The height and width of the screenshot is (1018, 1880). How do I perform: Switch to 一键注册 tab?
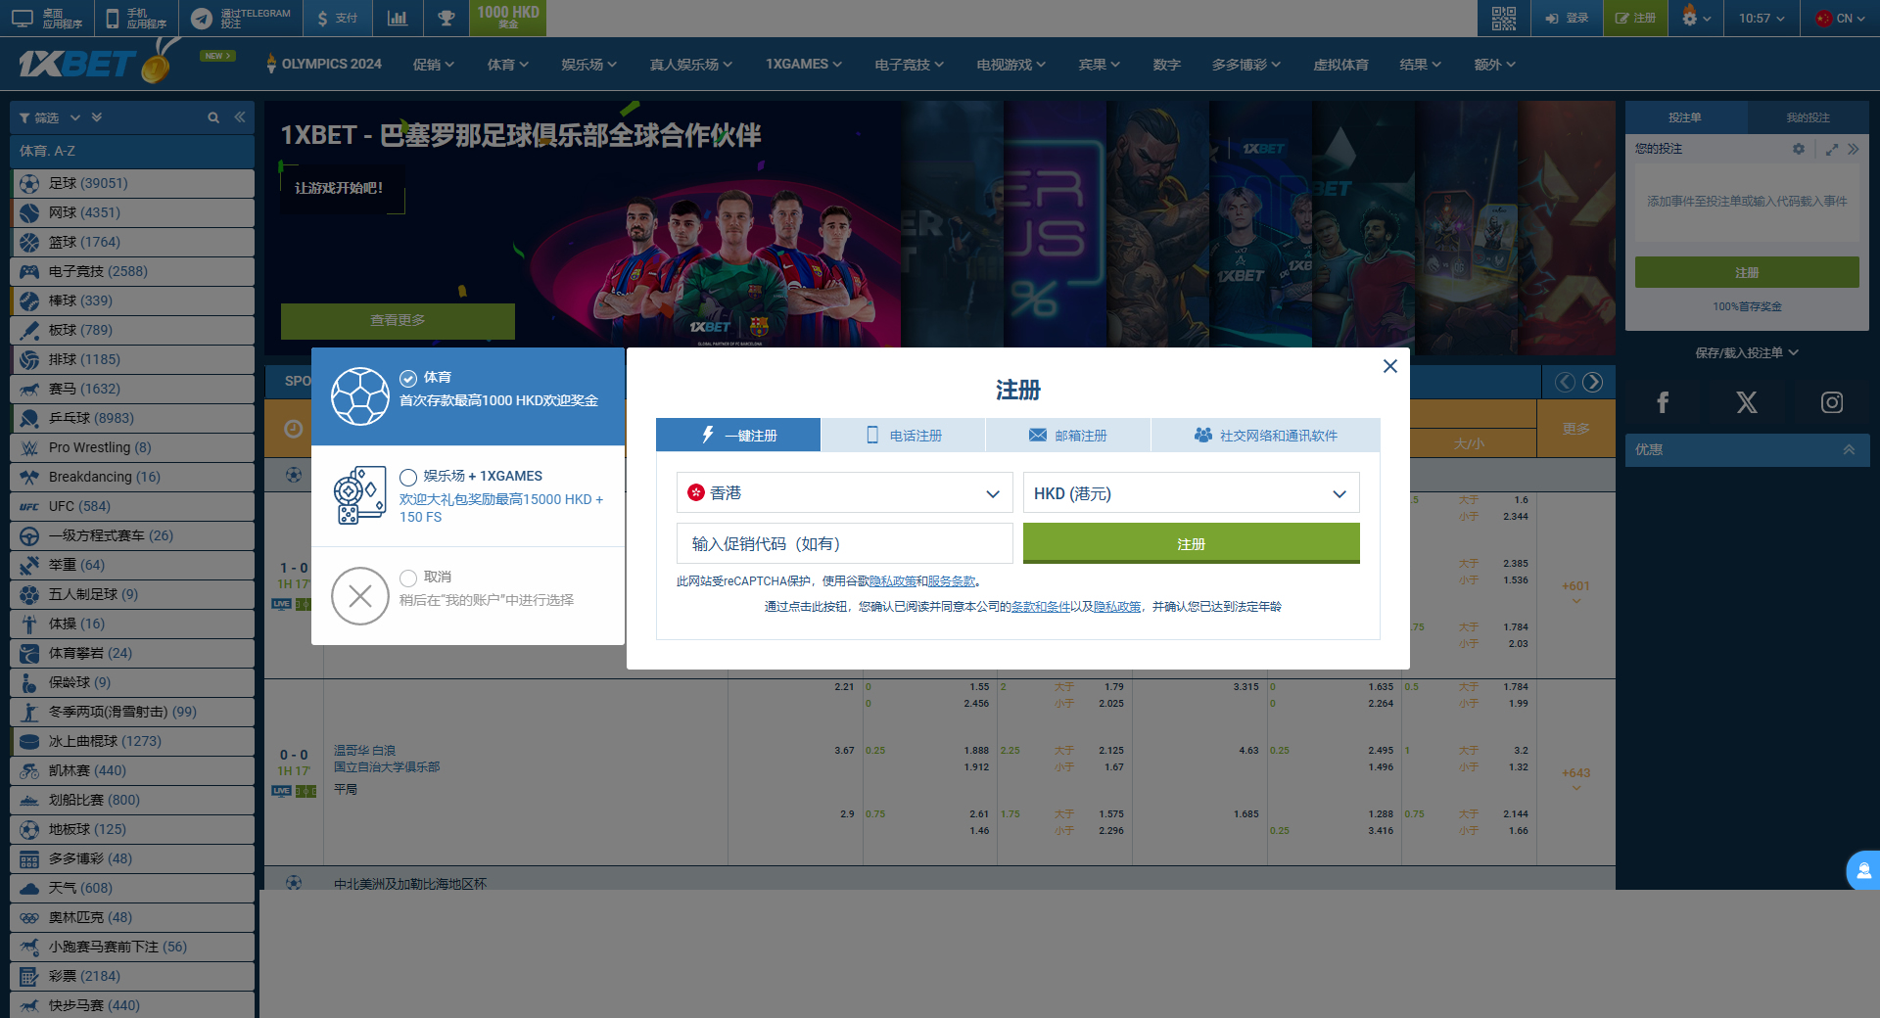(738, 435)
